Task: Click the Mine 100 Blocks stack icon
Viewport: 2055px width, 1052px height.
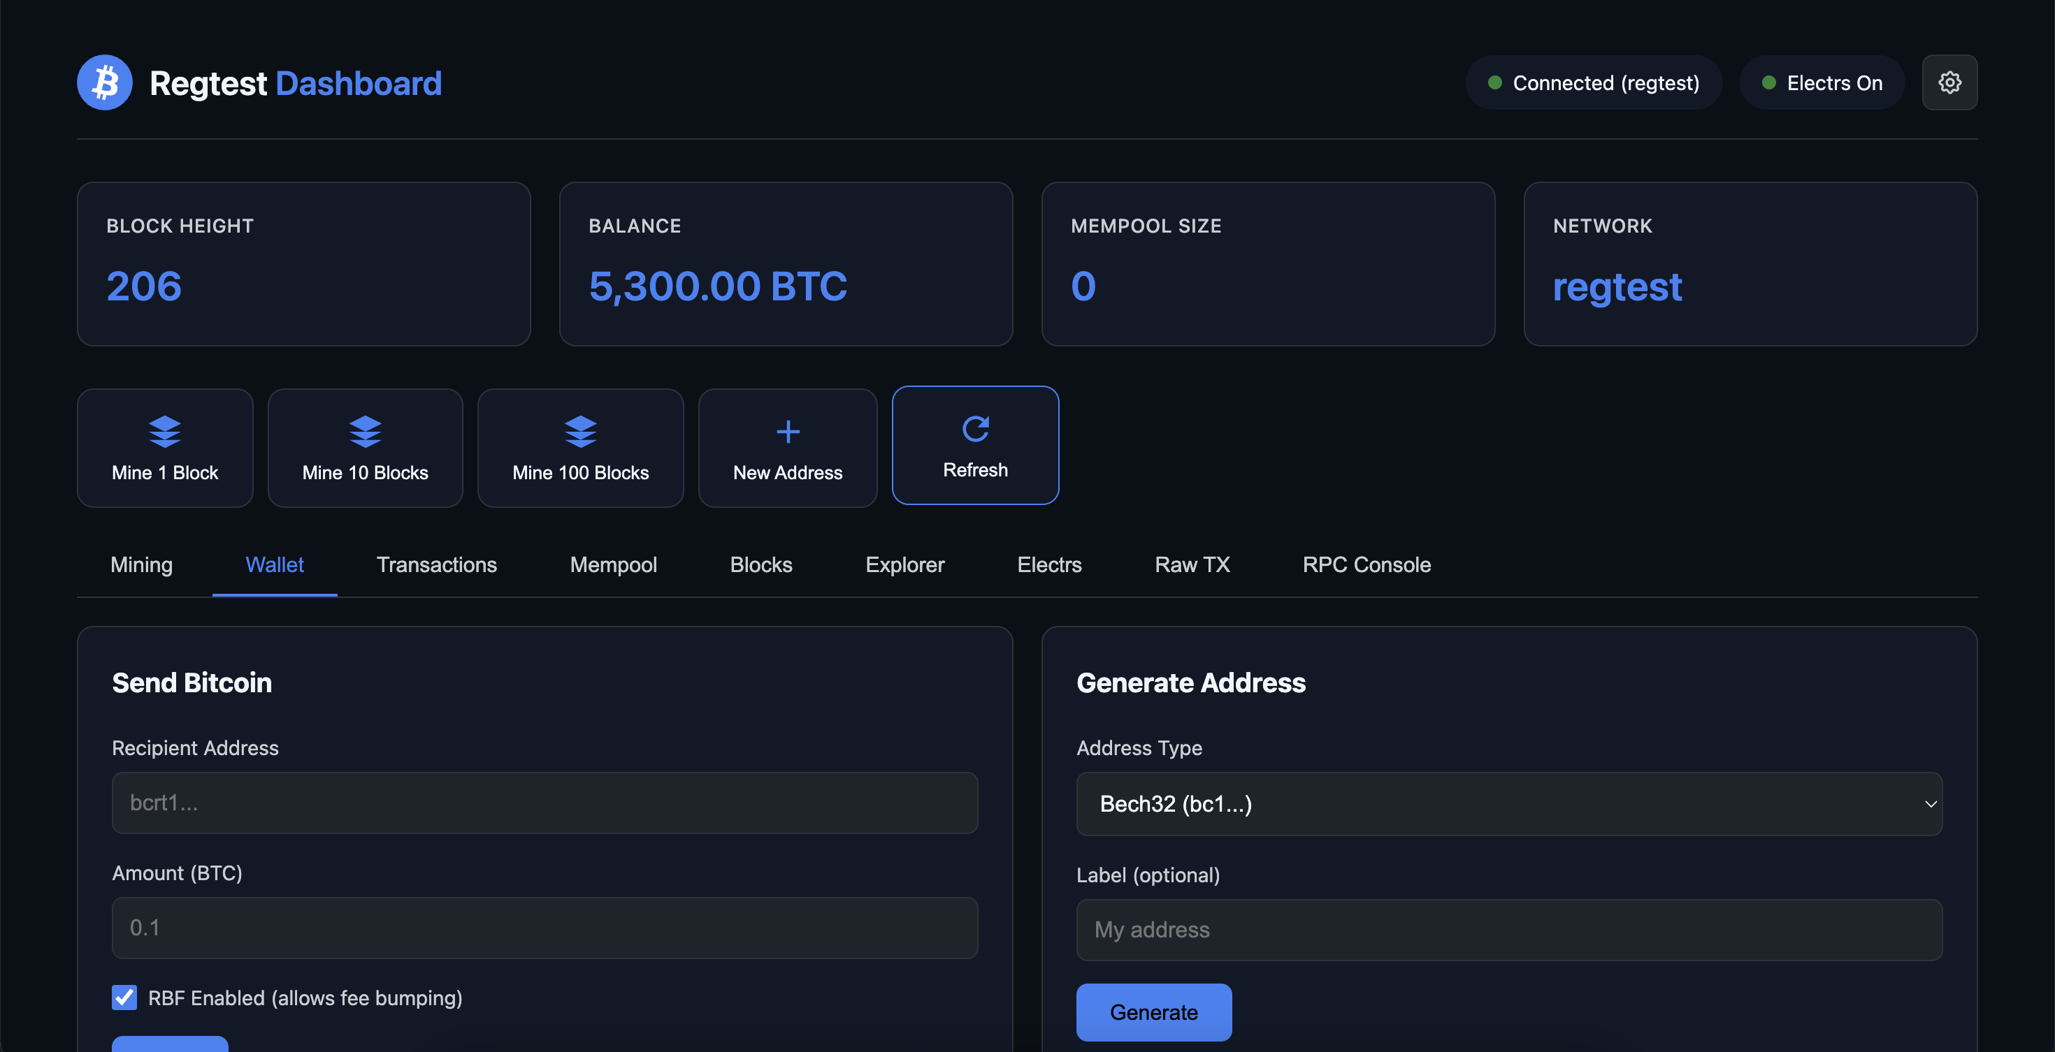Action: (580, 431)
